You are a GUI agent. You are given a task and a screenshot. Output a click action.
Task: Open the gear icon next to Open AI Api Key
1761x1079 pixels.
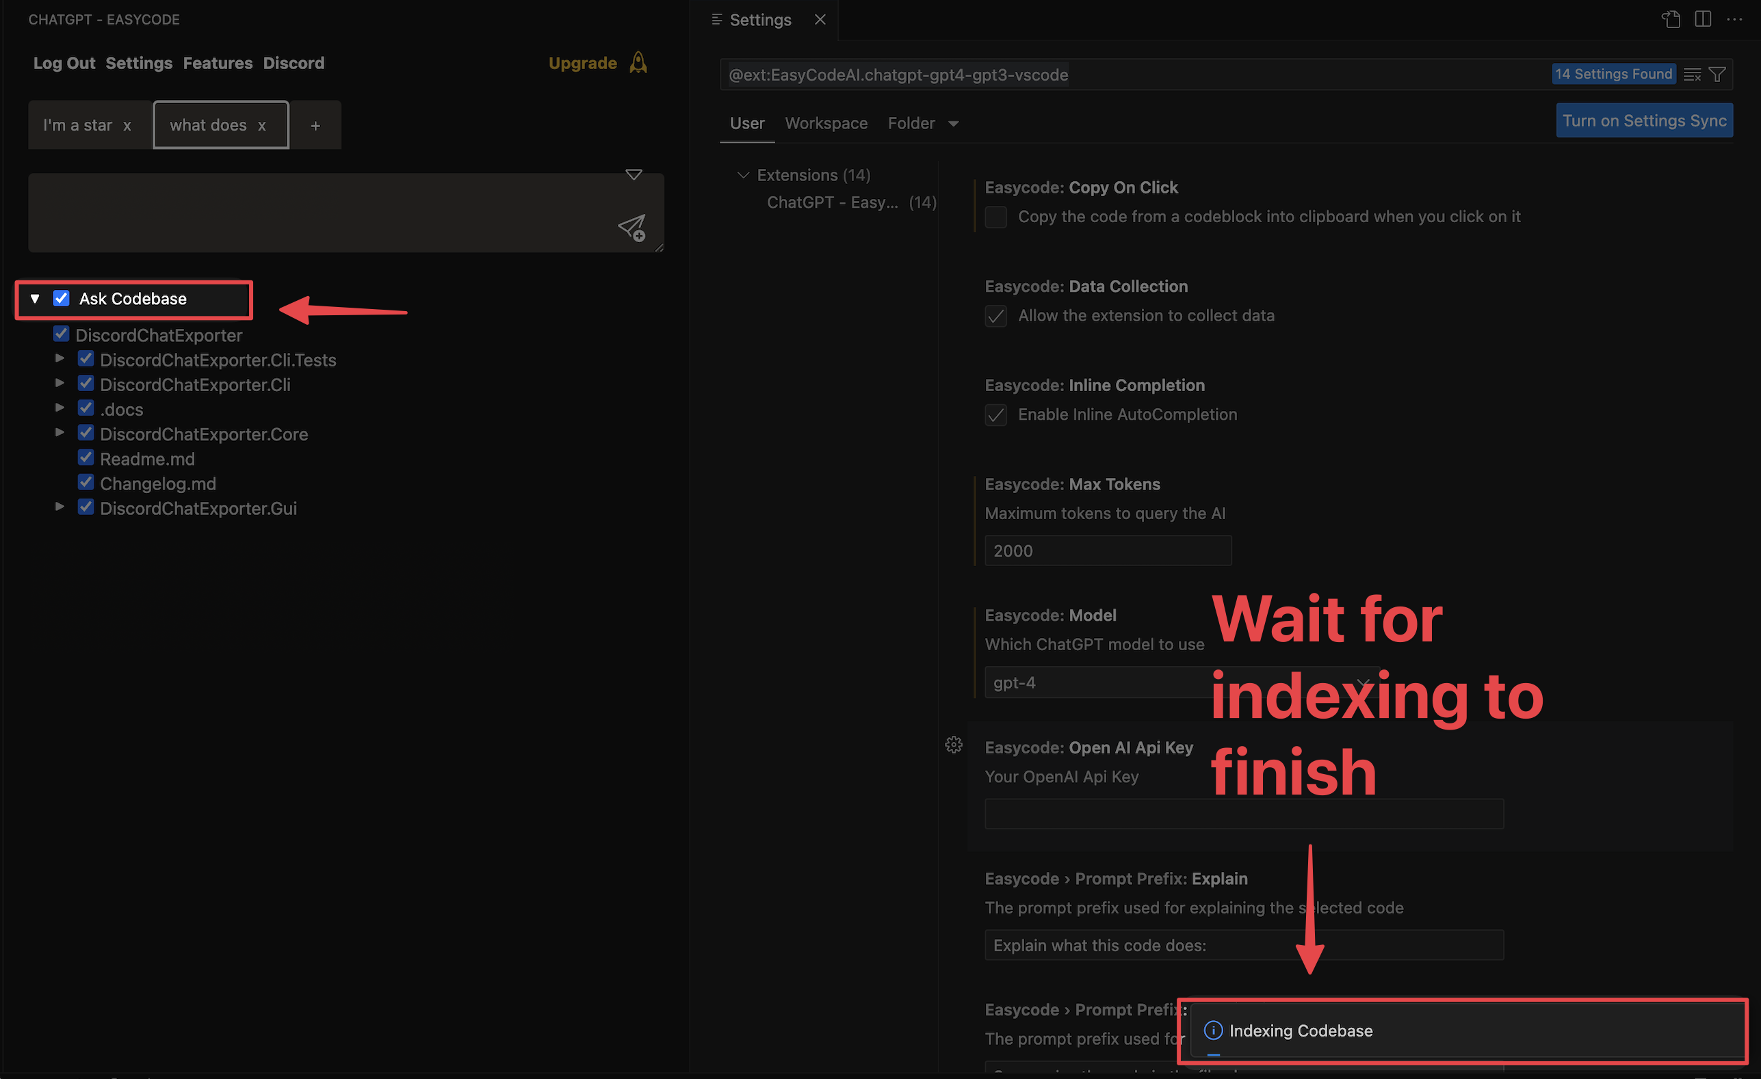click(x=954, y=745)
